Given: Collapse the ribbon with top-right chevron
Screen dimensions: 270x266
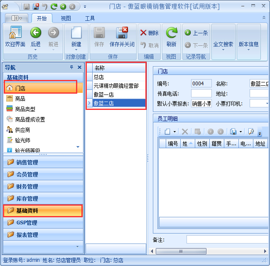Looking at the screenshot, I should point(264,18).
